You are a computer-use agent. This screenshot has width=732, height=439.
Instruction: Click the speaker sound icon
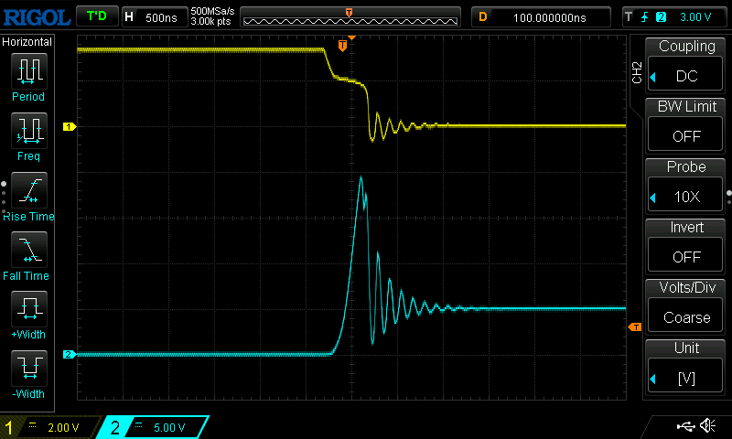(707, 425)
